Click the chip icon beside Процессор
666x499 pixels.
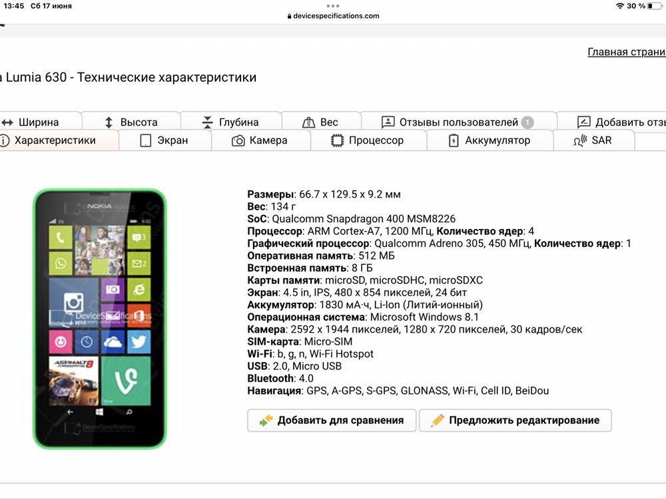[337, 140]
